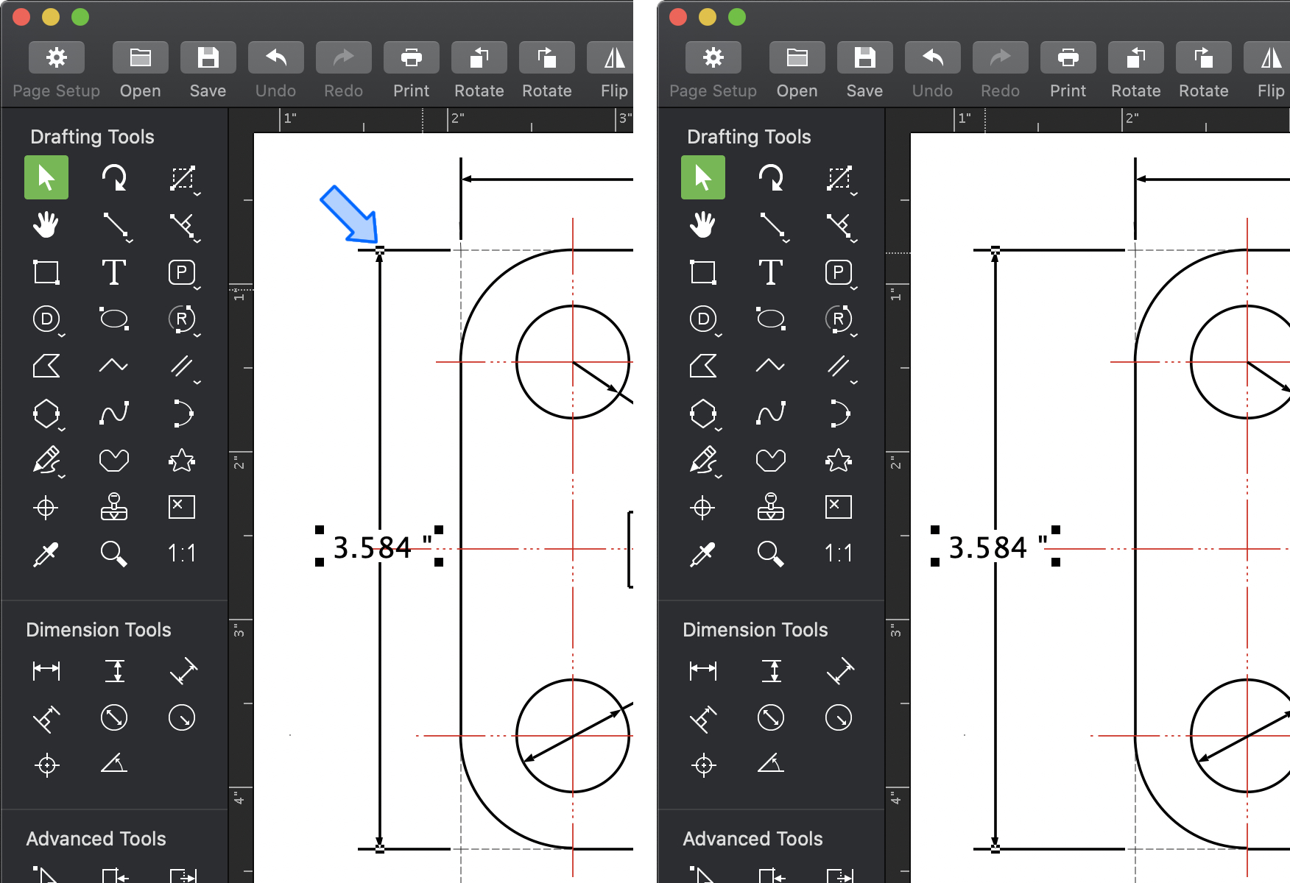1290x883 pixels.
Task: Expand the line tool submenu arrow in left window
Action: tap(130, 241)
